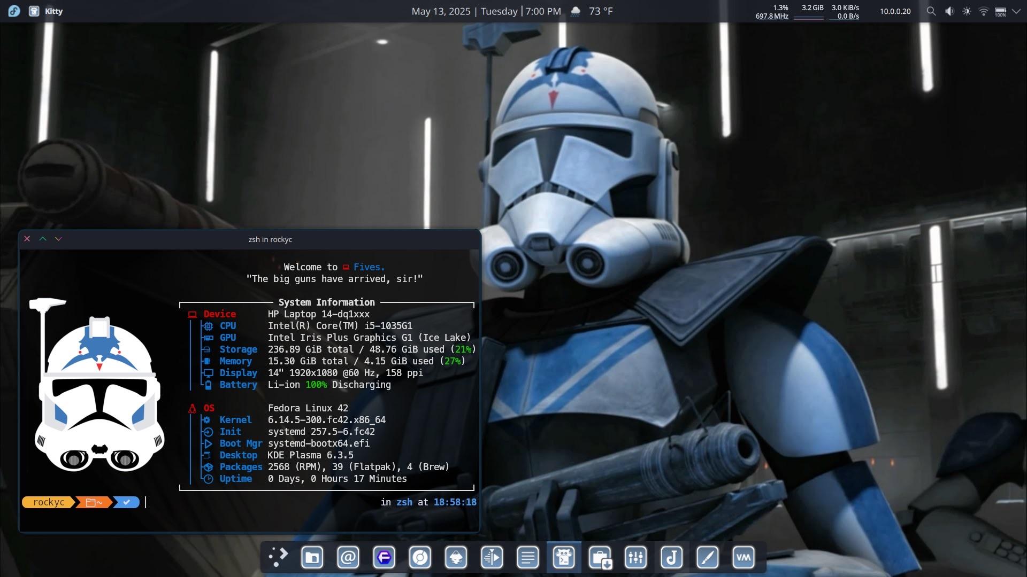This screenshot has height=577, width=1027.
Task: Click the 'Kernel' label in terminal
Action: (x=235, y=420)
